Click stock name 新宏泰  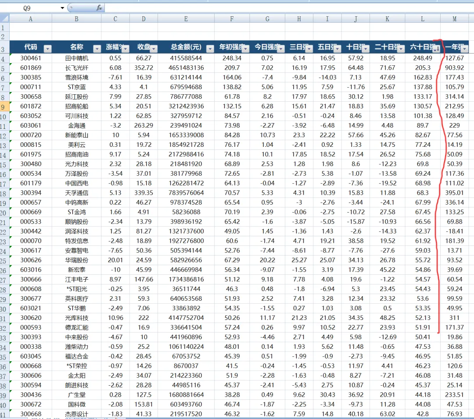point(76,270)
